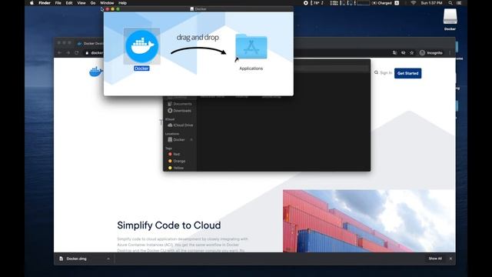Click the search icon on Docker website
This screenshot has width=492, height=277.
(376, 72)
